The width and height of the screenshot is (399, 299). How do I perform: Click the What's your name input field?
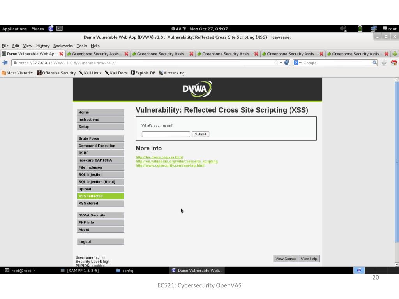tap(166, 134)
